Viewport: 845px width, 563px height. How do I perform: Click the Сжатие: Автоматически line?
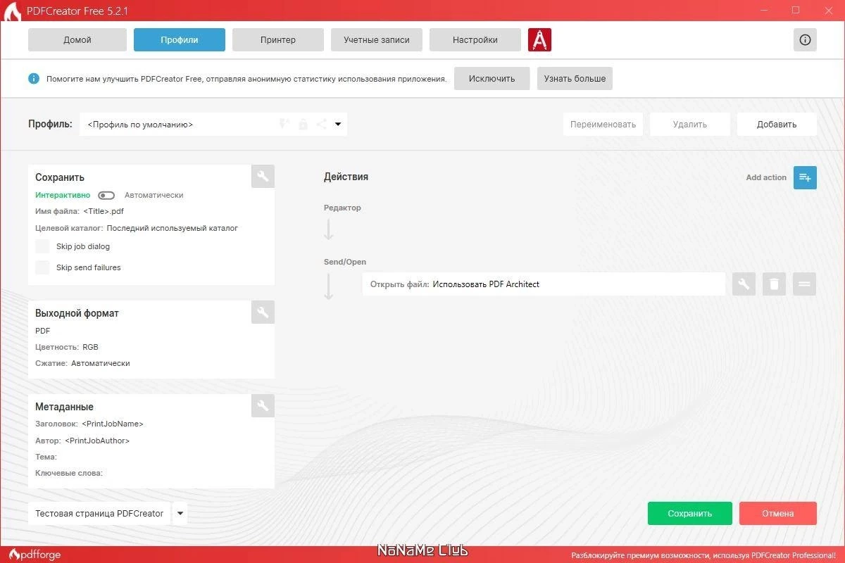82,363
